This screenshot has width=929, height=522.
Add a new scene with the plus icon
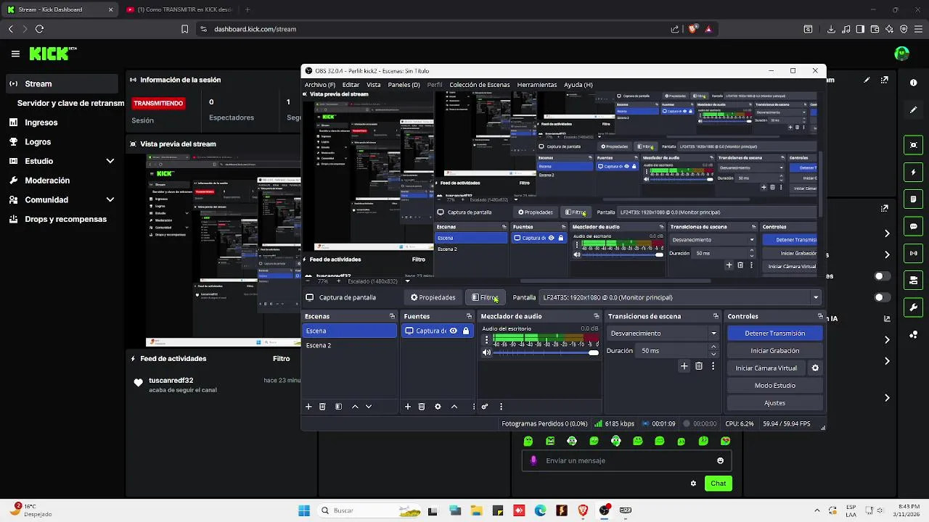click(x=308, y=407)
